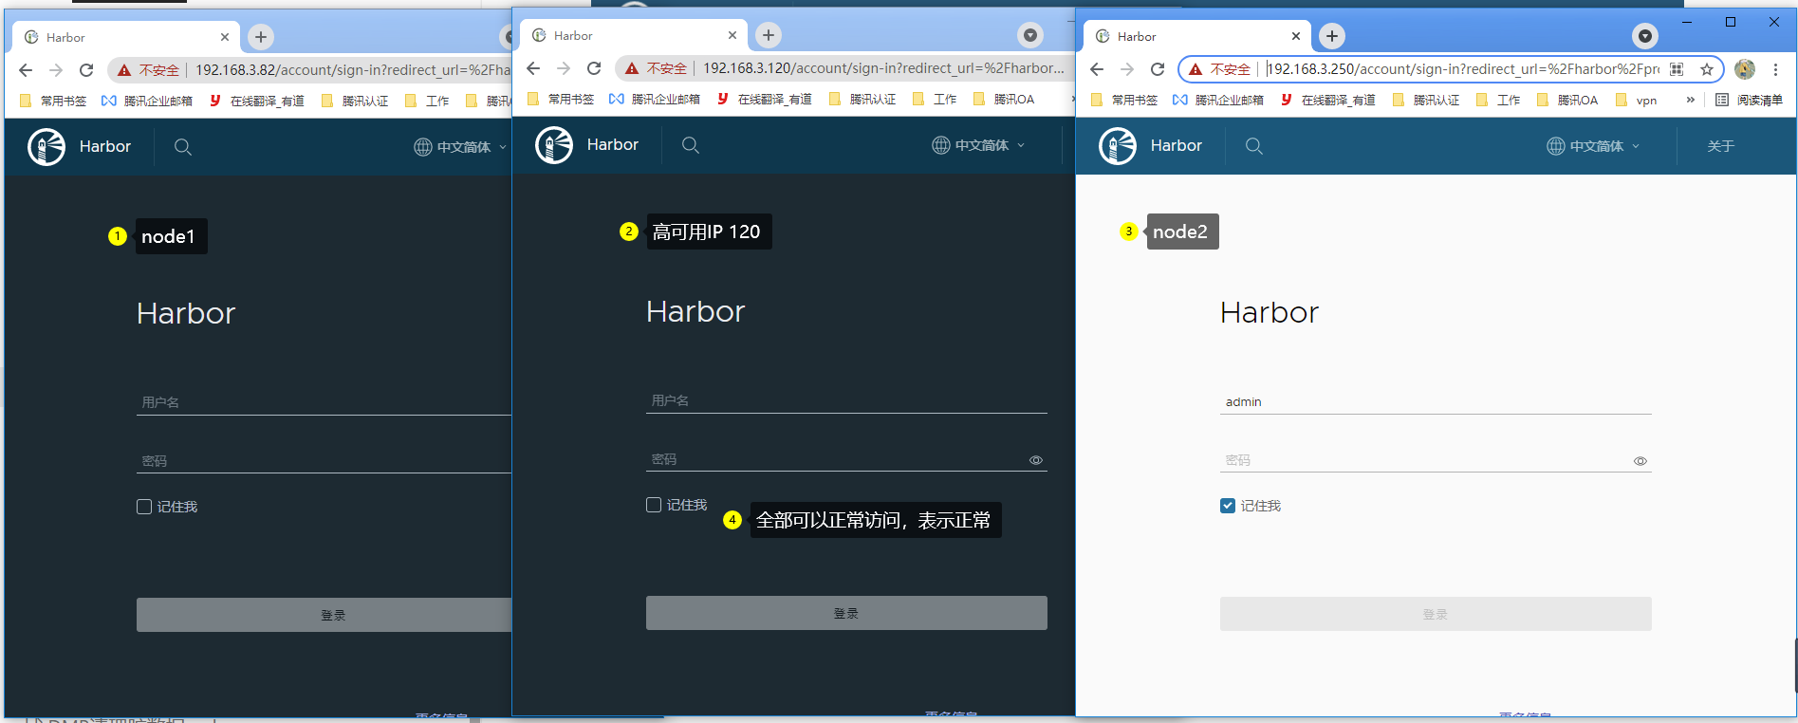Click the disabled login button in node2 window

click(x=1436, y=614)
